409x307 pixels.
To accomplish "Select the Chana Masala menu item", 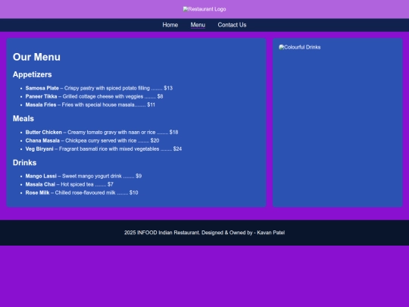I will [92, 140].
